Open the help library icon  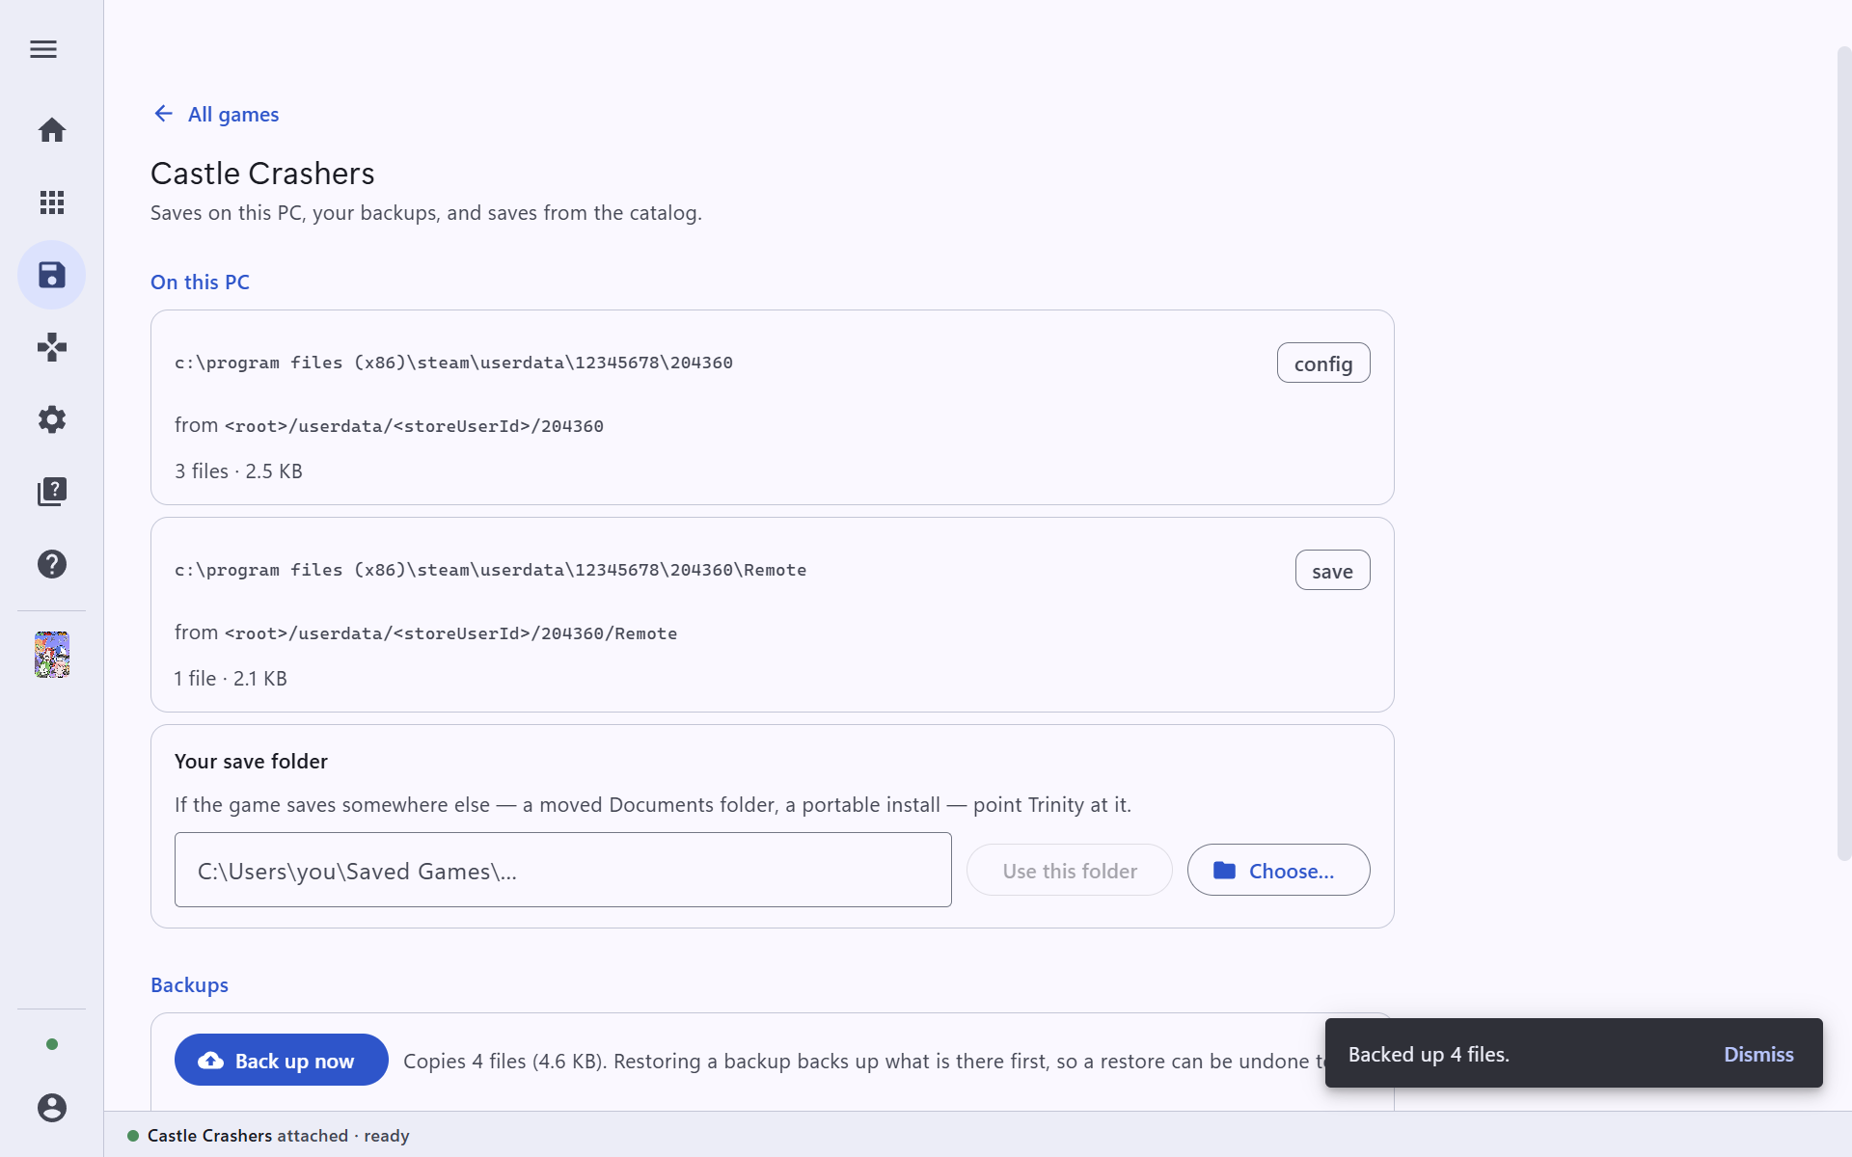[x=52, y=492]
